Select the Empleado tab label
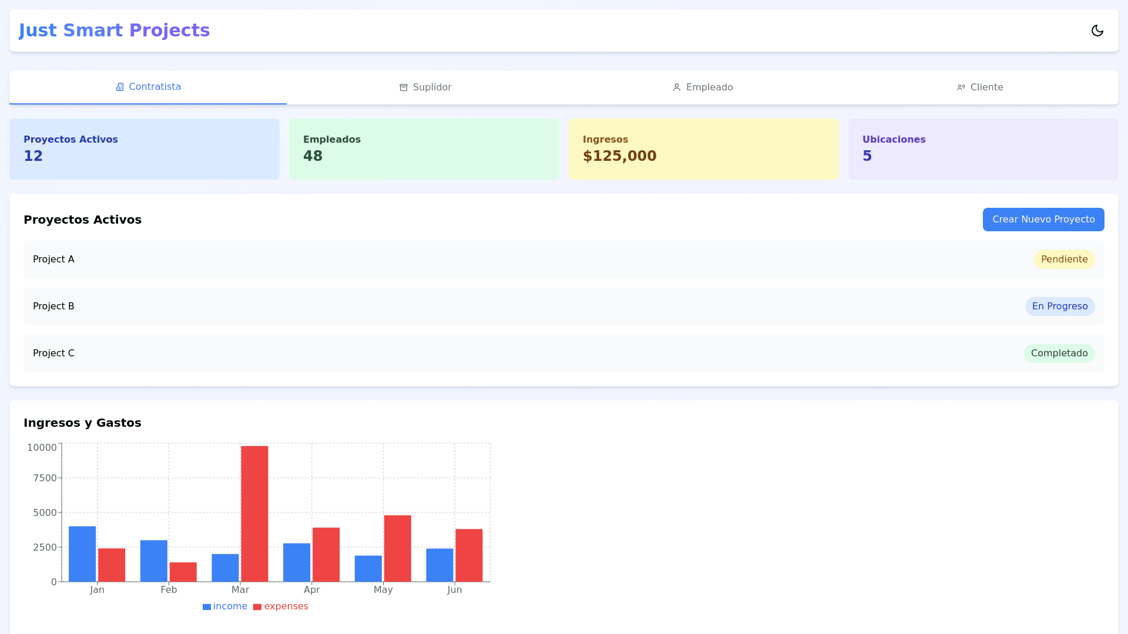Screen dimensions: 1128x634 click(x=709, y=87)
